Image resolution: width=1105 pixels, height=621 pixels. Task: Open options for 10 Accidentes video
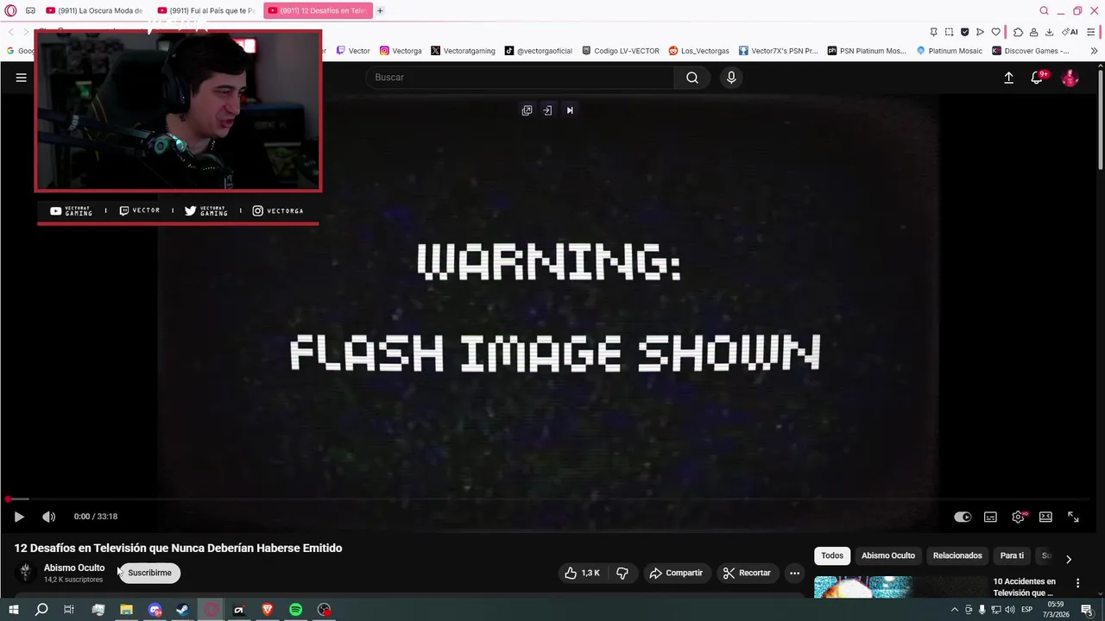click(x=1077, y=583)
